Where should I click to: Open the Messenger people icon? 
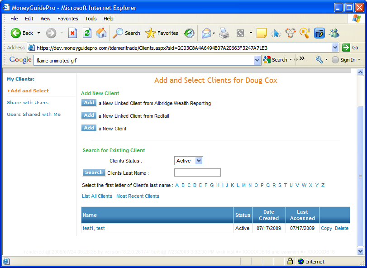click(x=334, y=33)
